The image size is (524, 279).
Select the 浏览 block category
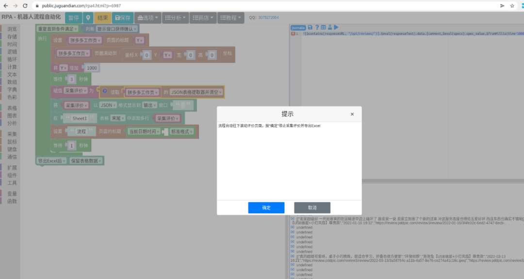coord(12,29)
